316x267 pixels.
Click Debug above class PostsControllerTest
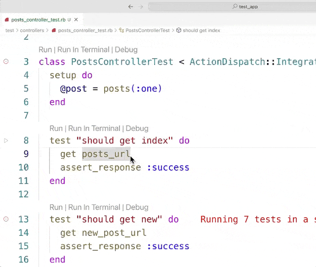pyautogui.click(x=126, y=49)
